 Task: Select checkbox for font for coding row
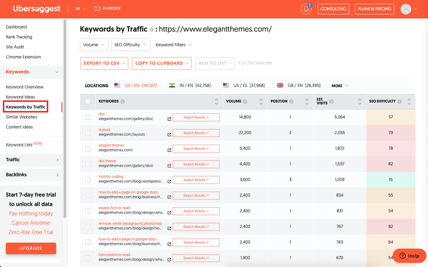tap(88, 180)
